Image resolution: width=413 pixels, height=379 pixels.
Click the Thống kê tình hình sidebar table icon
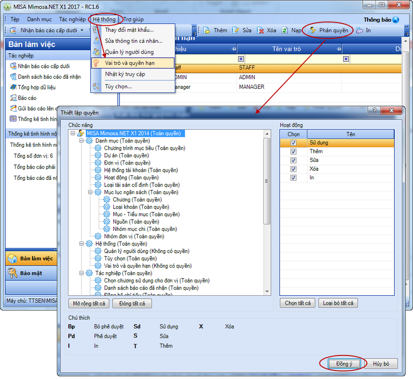[x=13, y=119]
